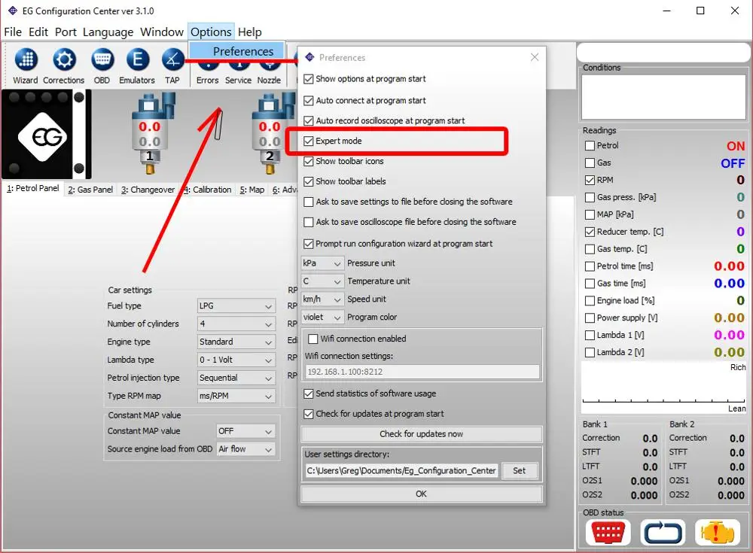753x553 pixels.
Task: Open the Program color violet dropdown
Action: (322, 317)
